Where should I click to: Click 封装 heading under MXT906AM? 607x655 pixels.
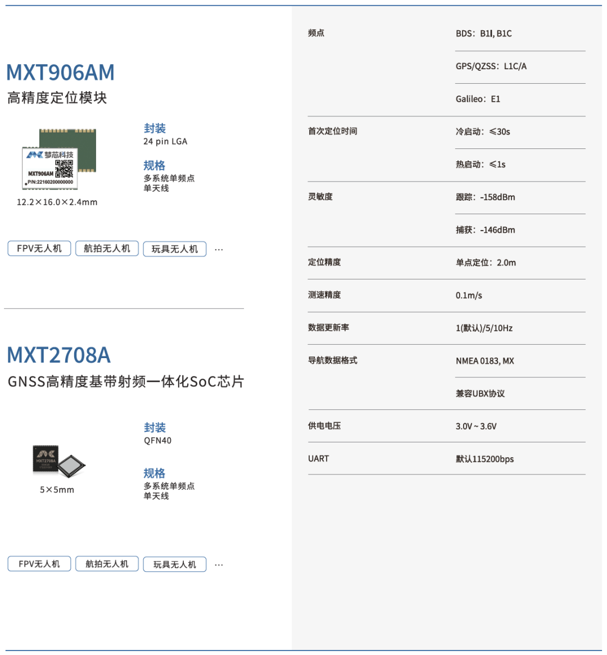pyautogui.click(x=155, y=128)
